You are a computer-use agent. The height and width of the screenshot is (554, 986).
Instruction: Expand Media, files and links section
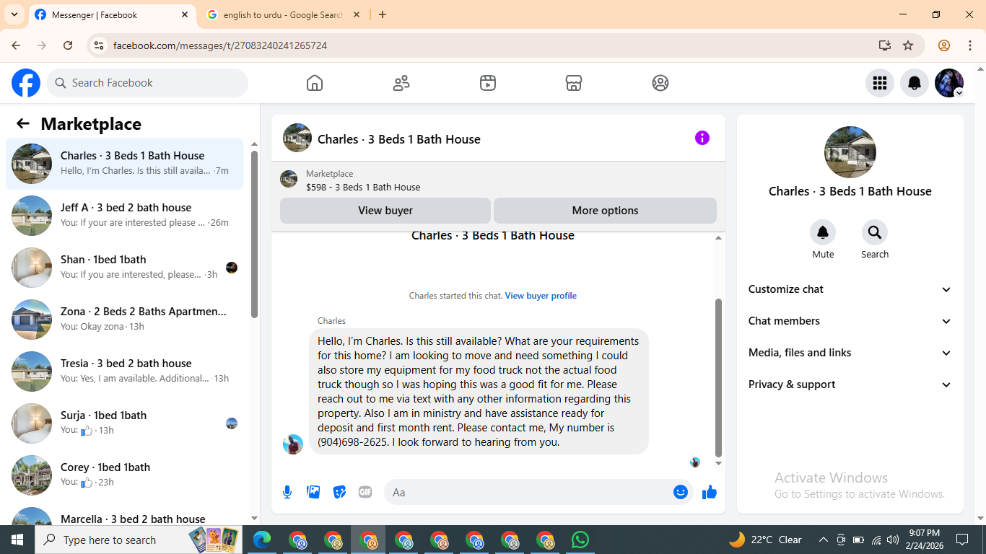(850, 353)
